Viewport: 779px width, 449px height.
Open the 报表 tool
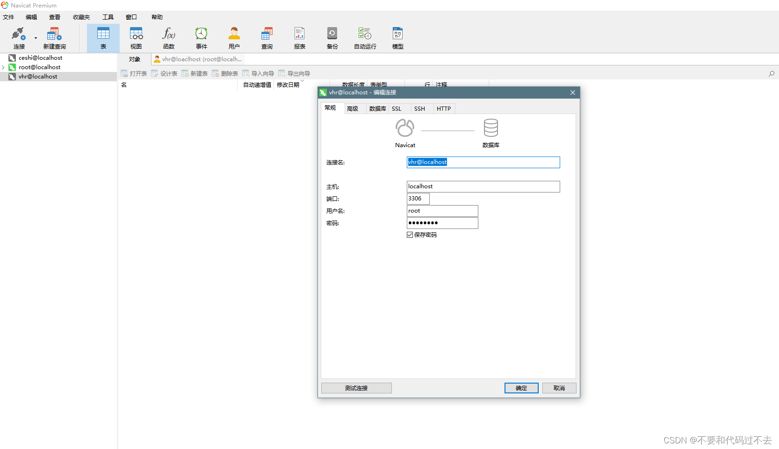[x=299, y=37]
